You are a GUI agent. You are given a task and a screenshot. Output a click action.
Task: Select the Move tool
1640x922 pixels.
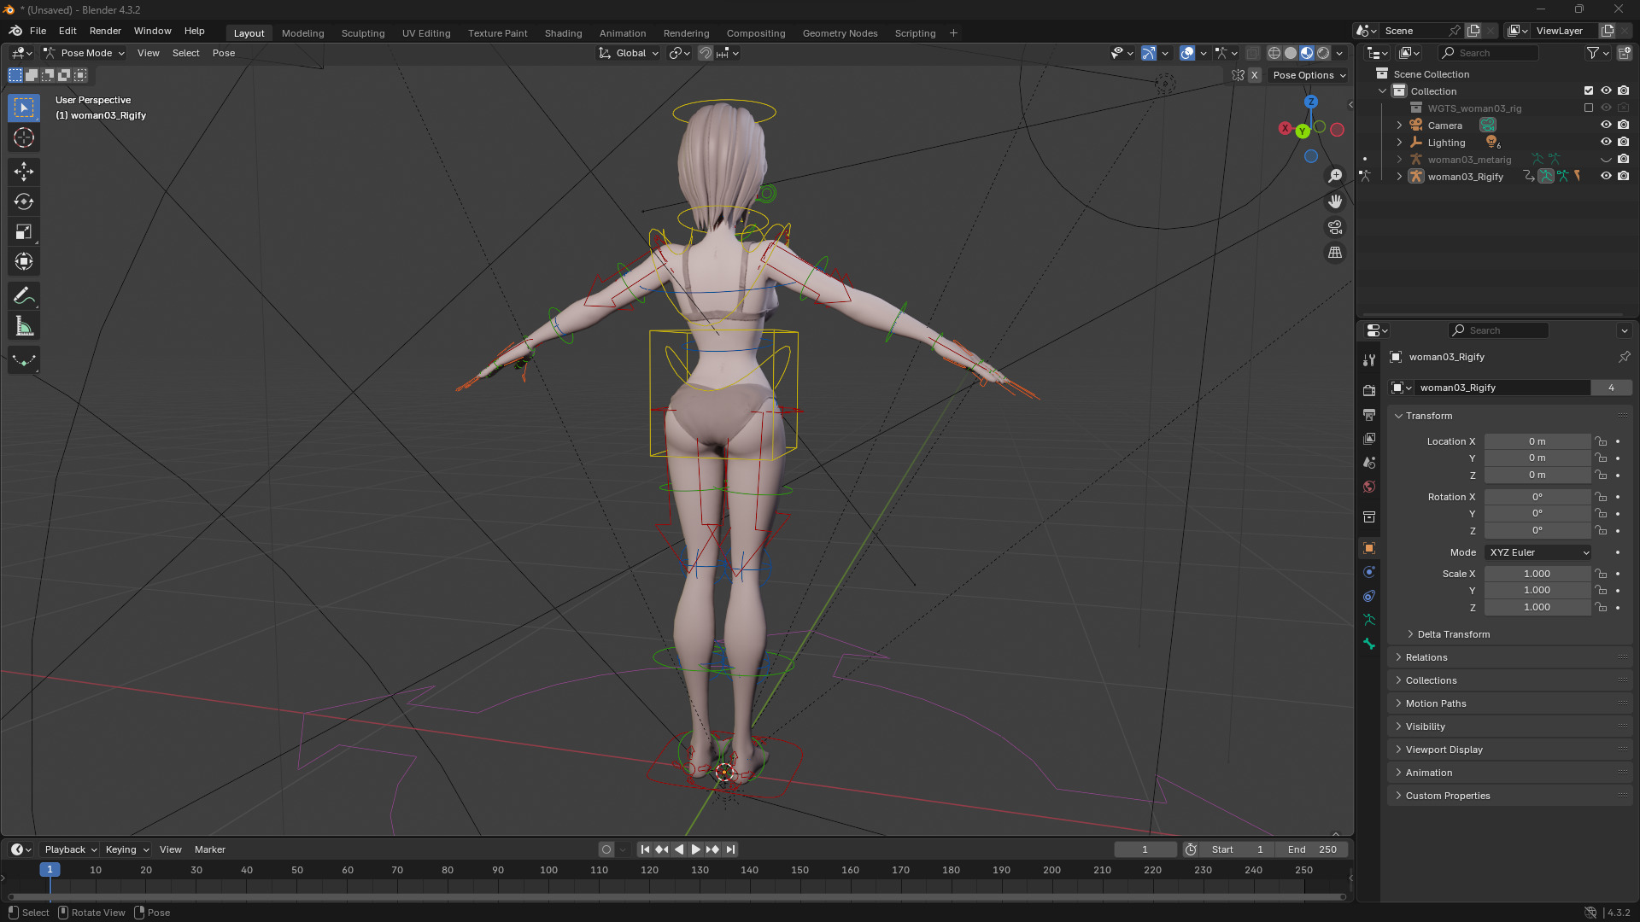[x=24, y=172]
